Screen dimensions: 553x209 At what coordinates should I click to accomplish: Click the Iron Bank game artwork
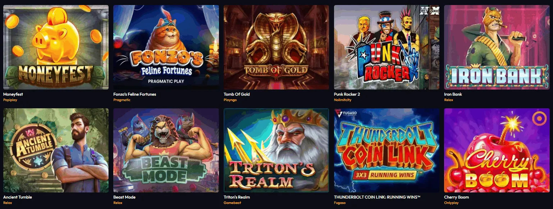pos(497,47)
